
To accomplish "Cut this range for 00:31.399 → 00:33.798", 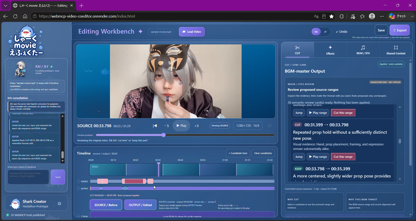I will [343, 157].
